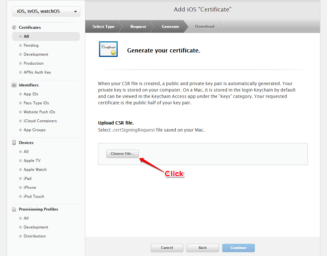Click the certificate image beside the heading
The image size is (327, 256).
tap(108, 49)
